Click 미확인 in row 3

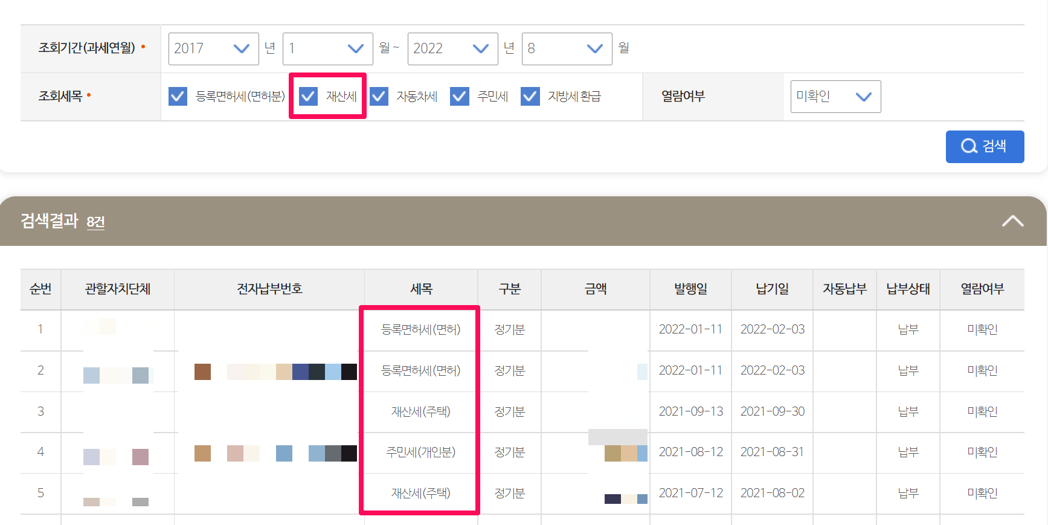click(x=982, y=412)
